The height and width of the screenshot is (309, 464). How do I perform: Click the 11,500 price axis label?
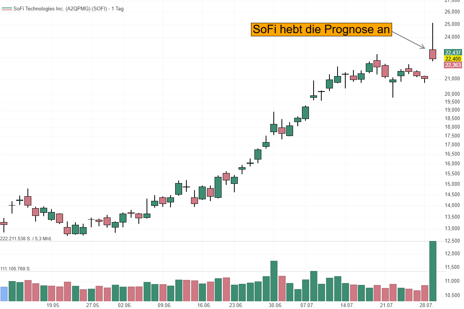(x=452, y=267)
